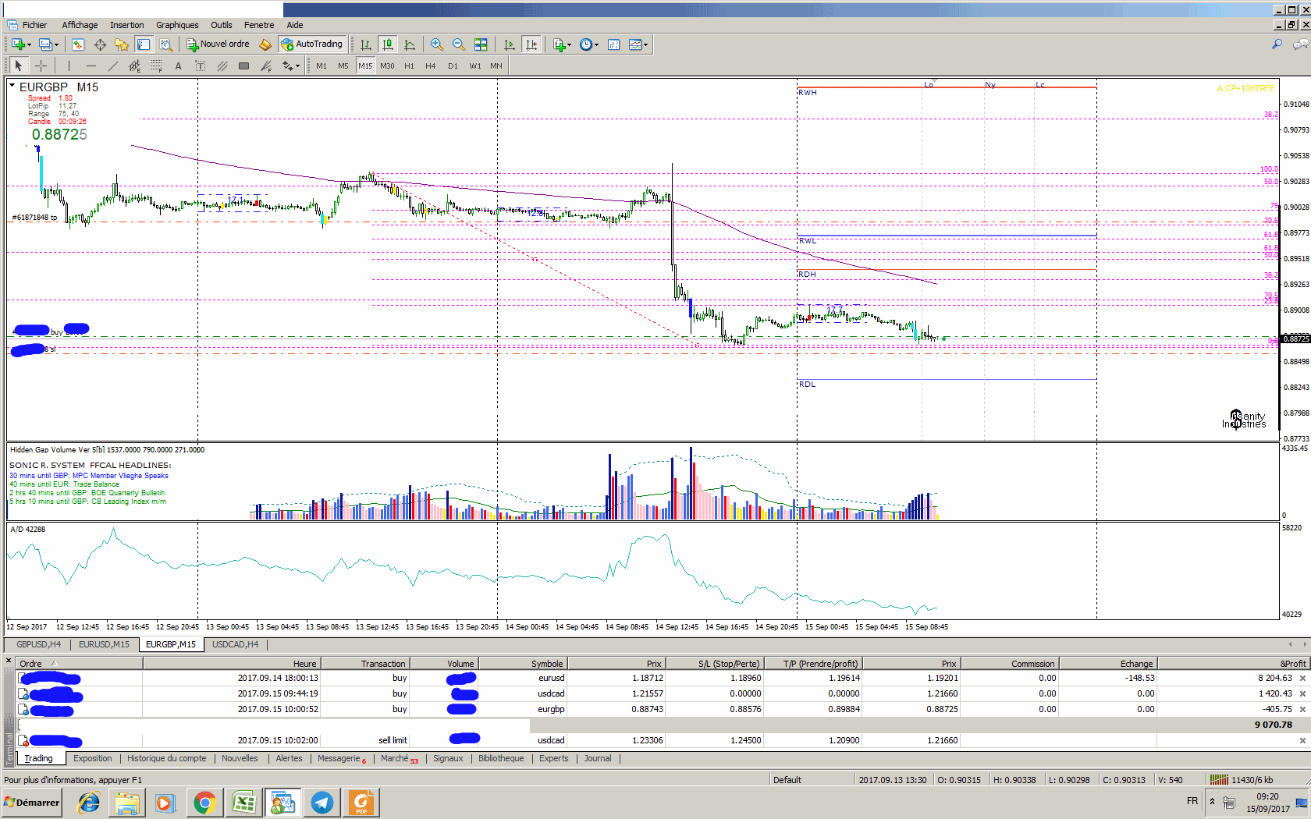Switch timeframe to D1
This screenshot has height=819, width=1311.
tap(453, 66)
